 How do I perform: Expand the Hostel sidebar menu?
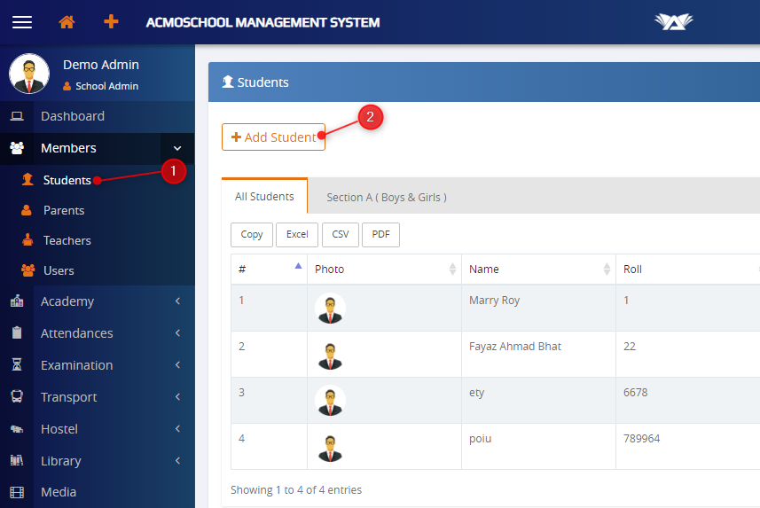pos(98,429)
